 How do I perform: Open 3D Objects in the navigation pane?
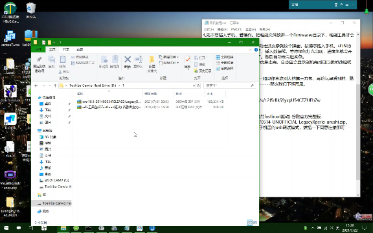48,137
